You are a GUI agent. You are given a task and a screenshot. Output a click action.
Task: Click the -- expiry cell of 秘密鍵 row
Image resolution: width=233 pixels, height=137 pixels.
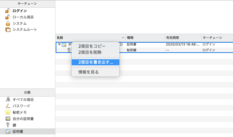(167, 50)
